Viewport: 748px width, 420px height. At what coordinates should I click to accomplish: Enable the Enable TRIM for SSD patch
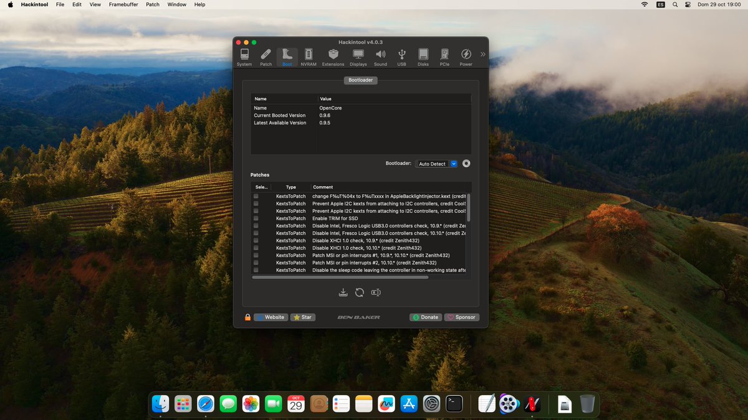[x=256, y=218]
